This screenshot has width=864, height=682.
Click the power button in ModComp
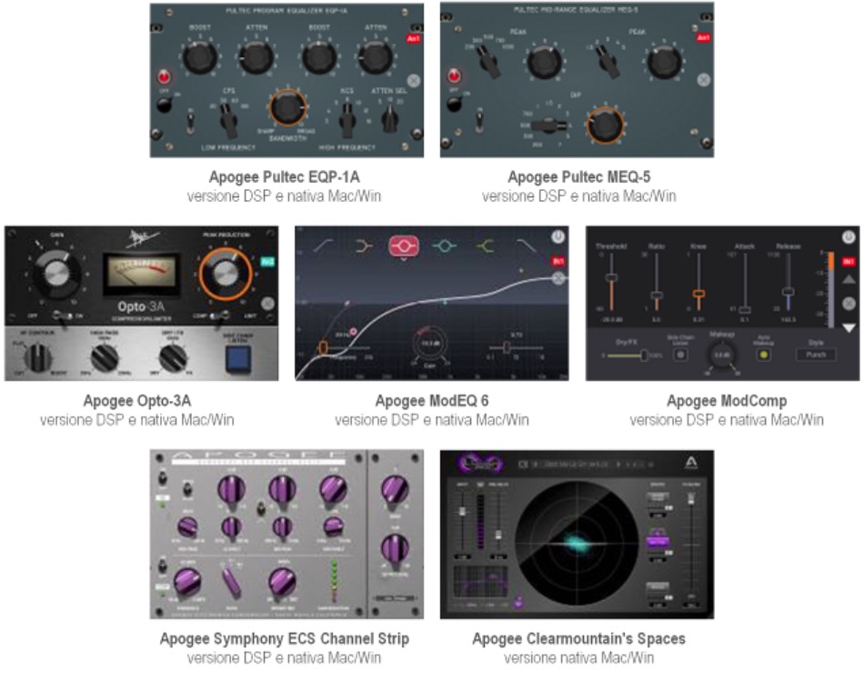[849, 237]
